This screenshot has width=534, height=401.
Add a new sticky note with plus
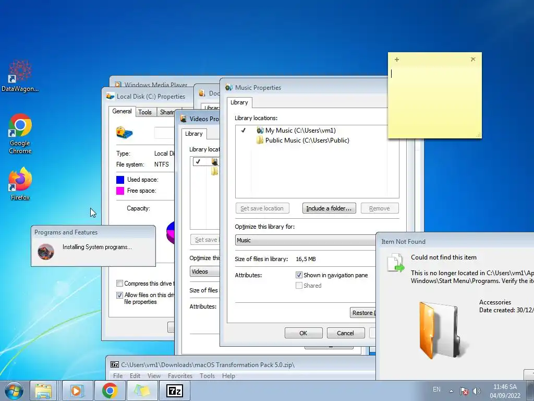coord(397,60)
